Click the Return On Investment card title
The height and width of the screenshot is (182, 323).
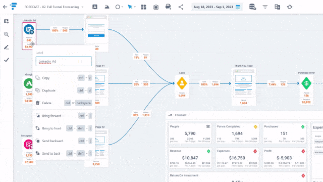coord(184,175)
